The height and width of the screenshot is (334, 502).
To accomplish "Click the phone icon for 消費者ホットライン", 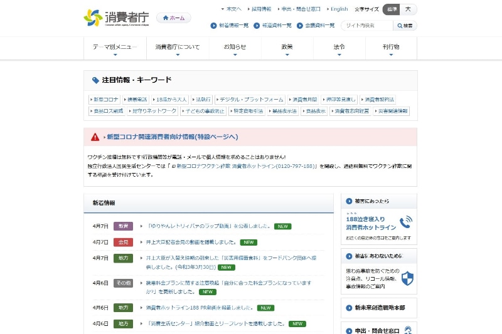I will [405, 222].
